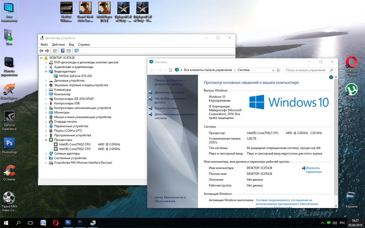The image size is (365, 228).
Task: Open the address bar history dropdown
Action: pos(273,70)
